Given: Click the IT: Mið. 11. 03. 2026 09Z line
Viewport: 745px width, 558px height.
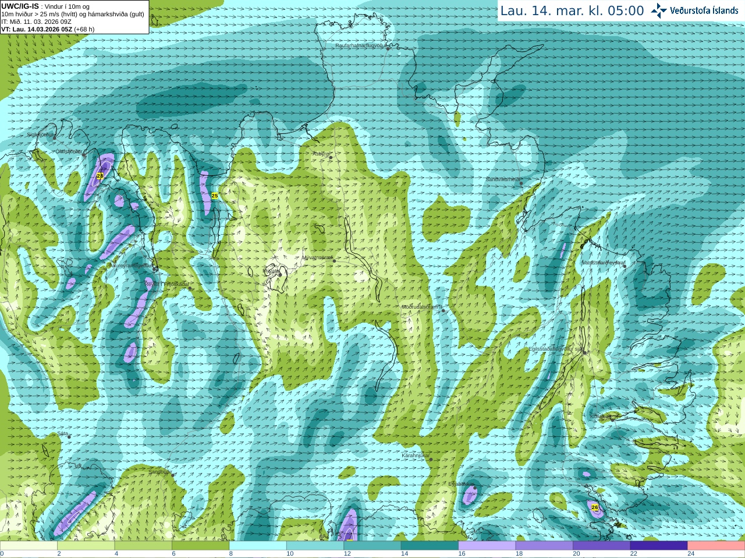Looking at the screenshot, I should [x=36, y=22].
